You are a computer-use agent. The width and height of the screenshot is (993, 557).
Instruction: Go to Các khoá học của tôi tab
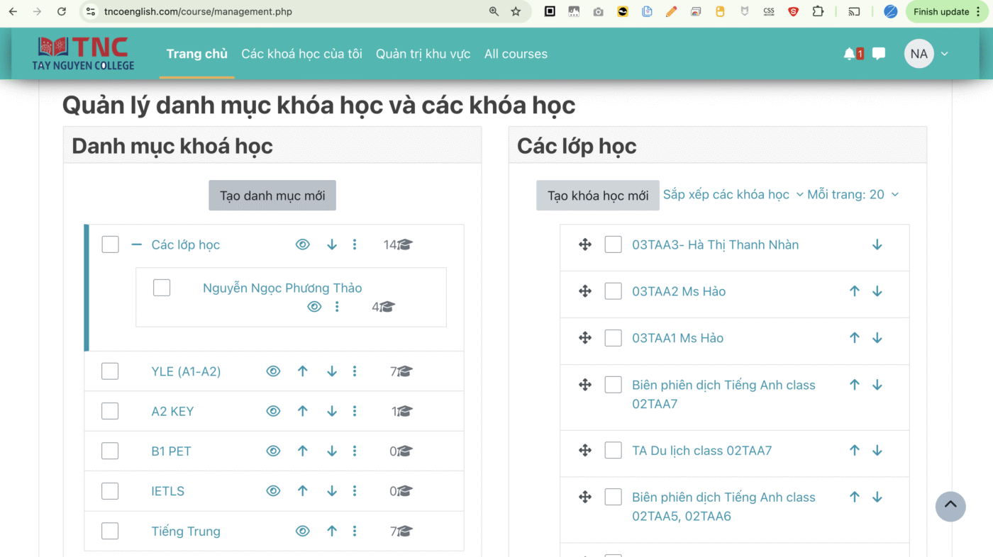pos(301,54)
